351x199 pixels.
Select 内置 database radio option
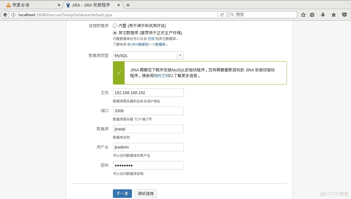[x=115, y=26]
